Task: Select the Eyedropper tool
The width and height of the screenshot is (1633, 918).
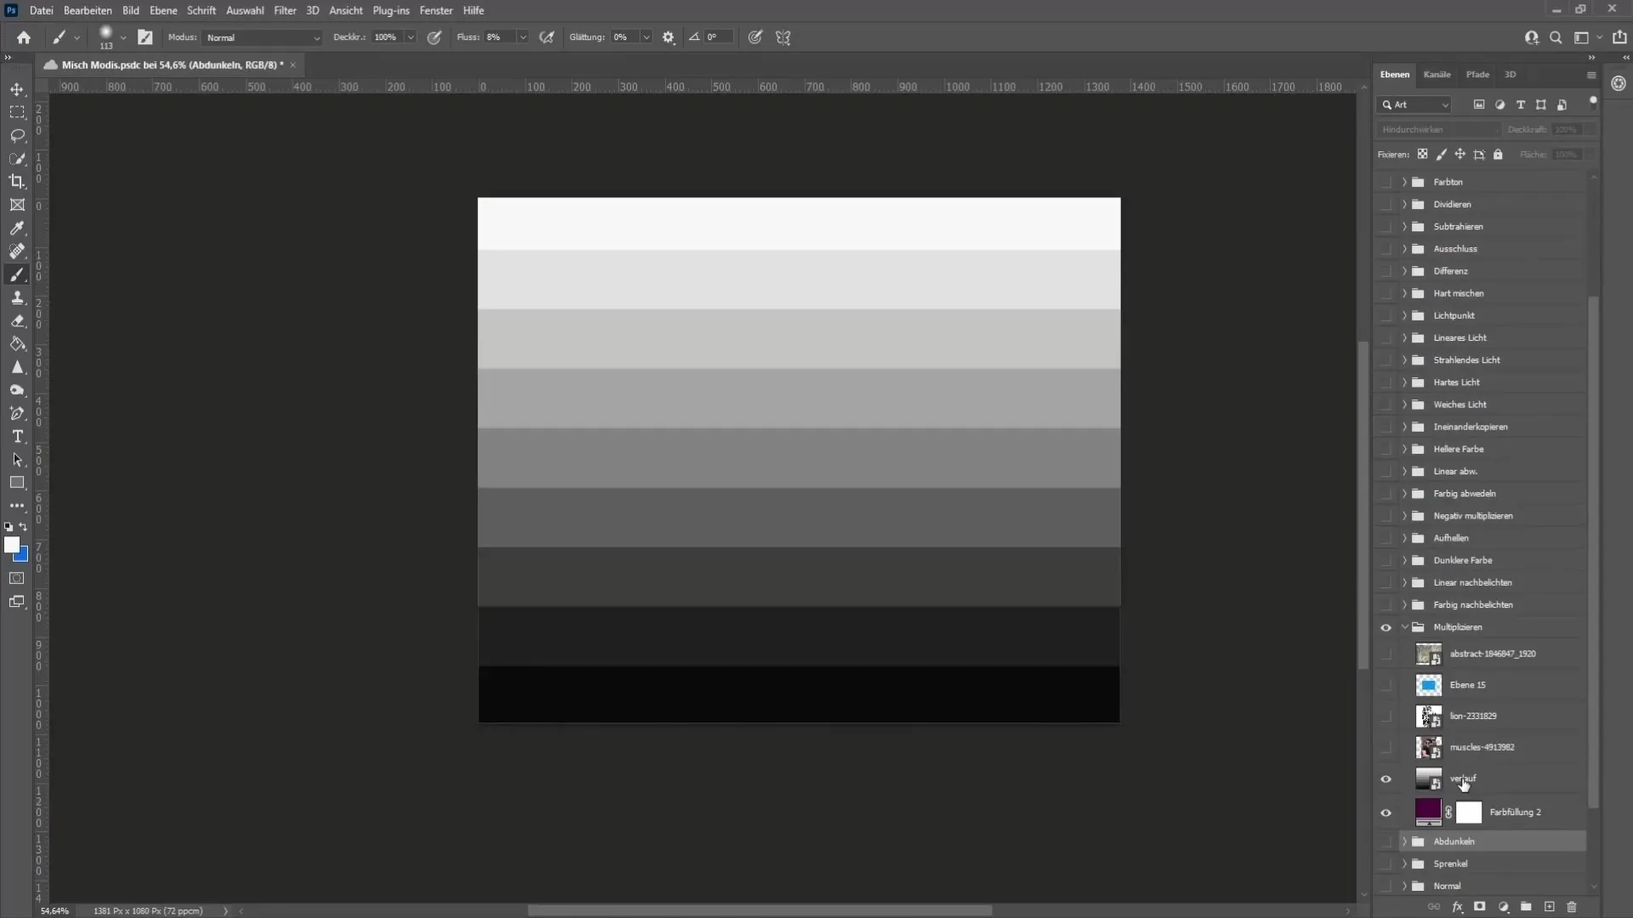Action: [17, 228]
